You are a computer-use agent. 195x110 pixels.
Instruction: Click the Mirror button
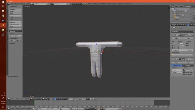pos(16,16)
